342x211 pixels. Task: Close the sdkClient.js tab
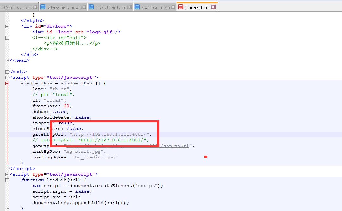129,7
